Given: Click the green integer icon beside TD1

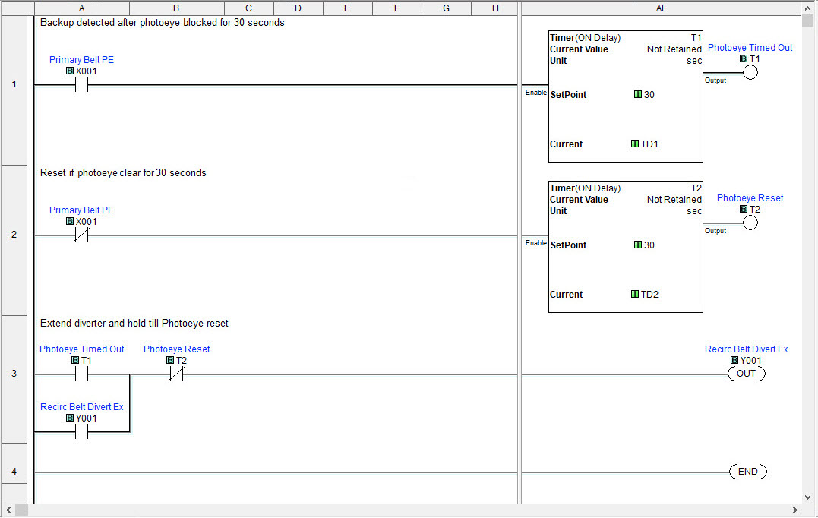Looking at the screenshot, I should click(635, 144).
